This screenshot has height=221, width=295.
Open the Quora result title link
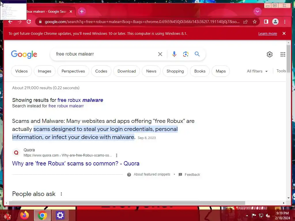(x=76, y=163)
